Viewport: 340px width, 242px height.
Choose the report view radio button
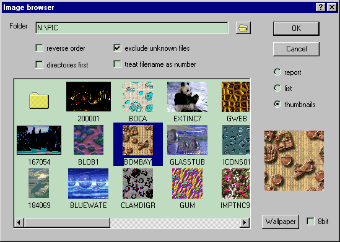tap(277, 72)
